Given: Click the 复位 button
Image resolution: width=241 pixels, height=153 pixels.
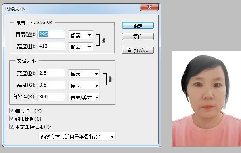Looking at the screenshot, I should tap(138, 37).
